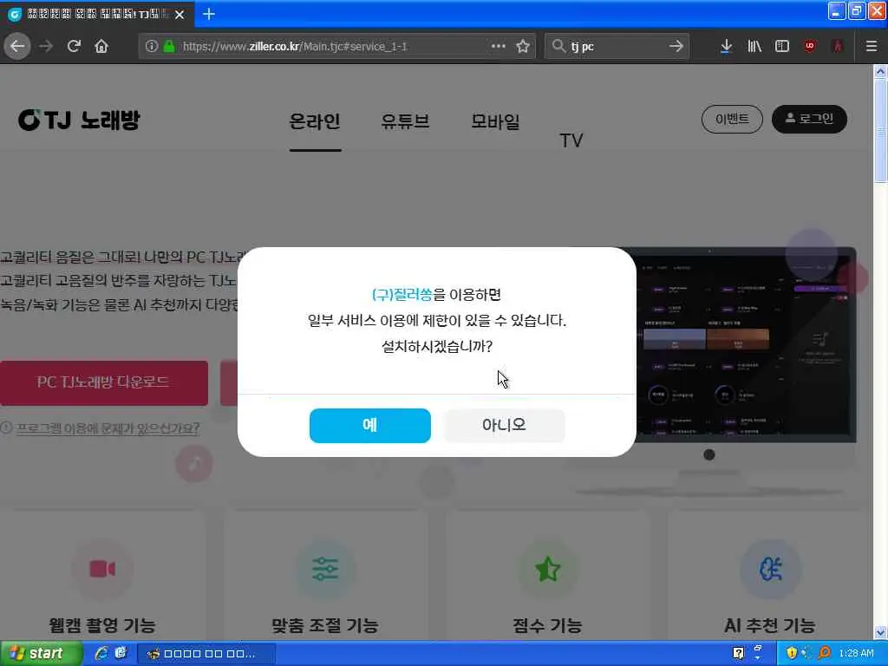Click scrollbar up arrow
The height and width of the screenshot is (666, 888).
coord(880,71)
